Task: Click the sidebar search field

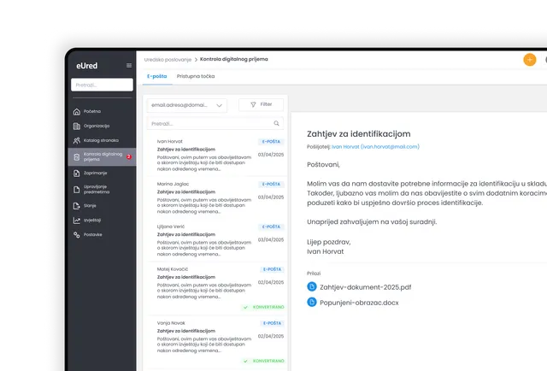Action: (102, 85)
